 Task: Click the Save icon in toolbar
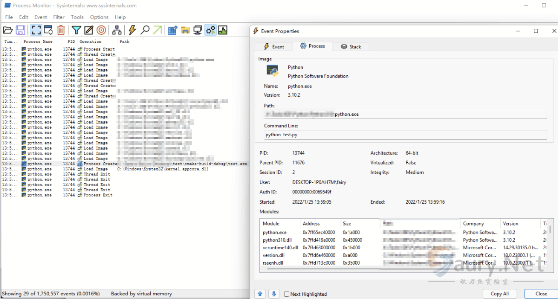[x=20, y=30]
